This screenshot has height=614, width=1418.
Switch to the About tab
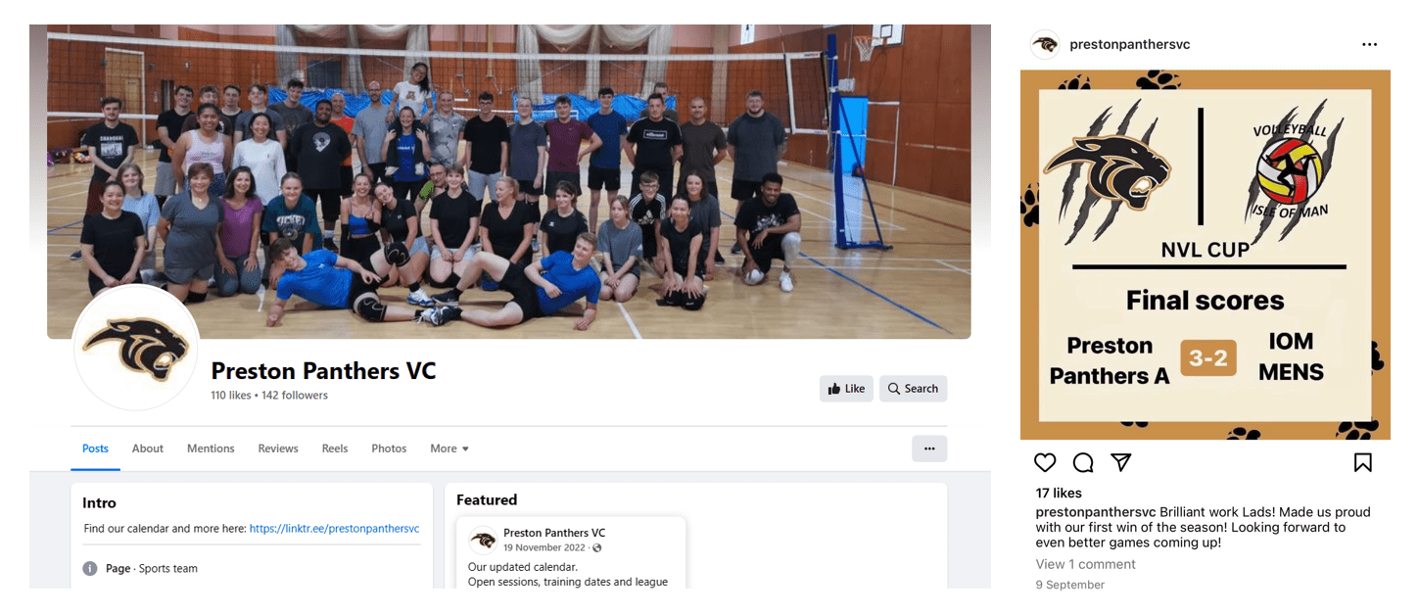[148, 449]
